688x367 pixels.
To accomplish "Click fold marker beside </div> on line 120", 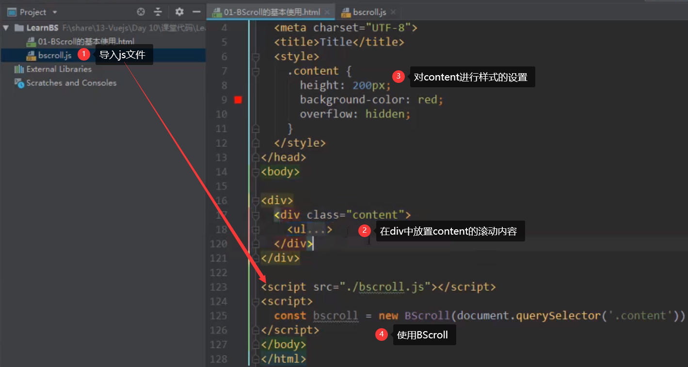I will coord(256,243).
